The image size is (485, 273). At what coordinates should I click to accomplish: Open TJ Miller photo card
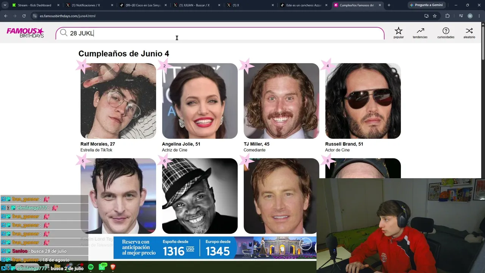coord(282,101)
